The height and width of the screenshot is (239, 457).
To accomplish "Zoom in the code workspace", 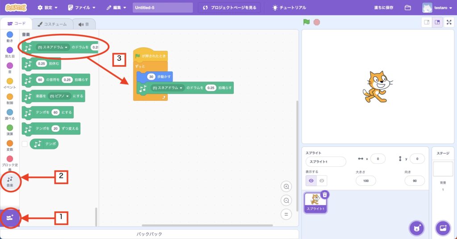I will point(286,186).
